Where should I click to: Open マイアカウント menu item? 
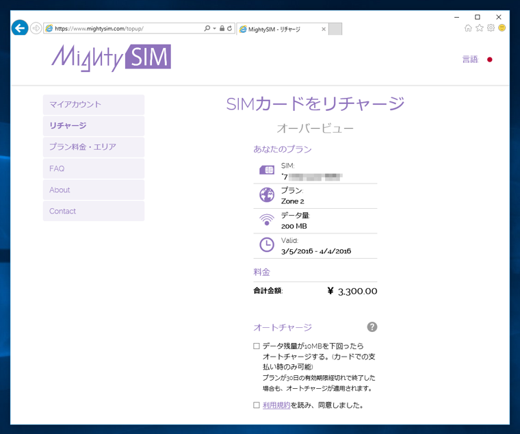pyautogui.click(x=94, y=105)
